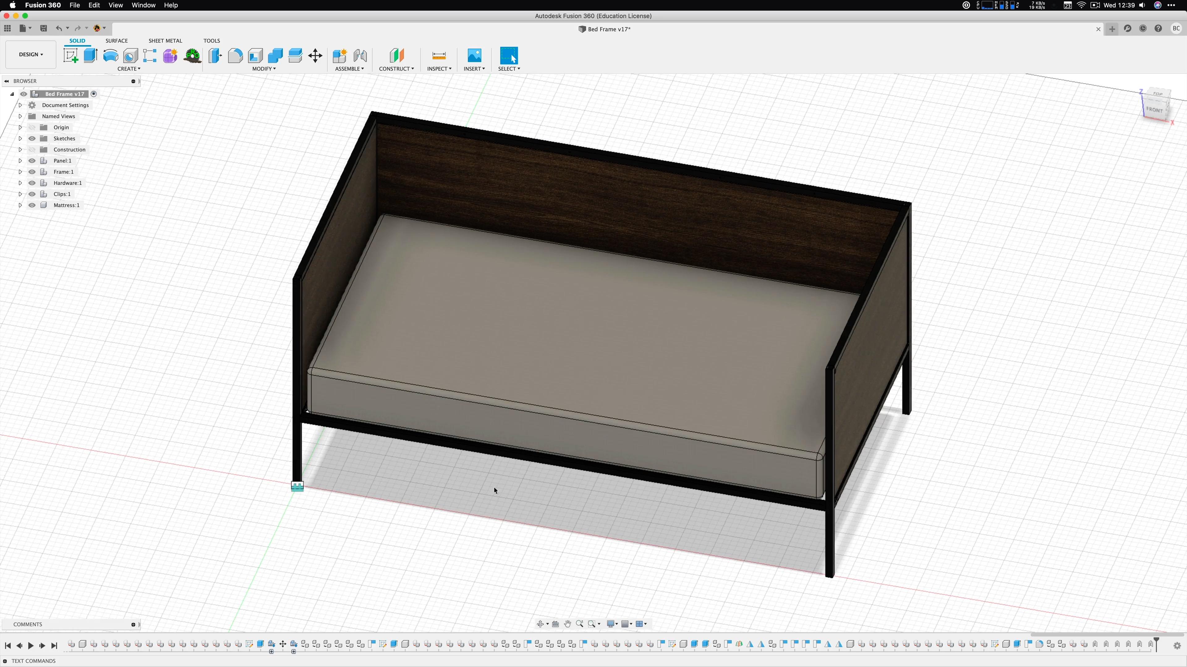Activate the Move/Copy tool
The width and height of the screenshot is (1187, 667).
click(x=315, y=56)
